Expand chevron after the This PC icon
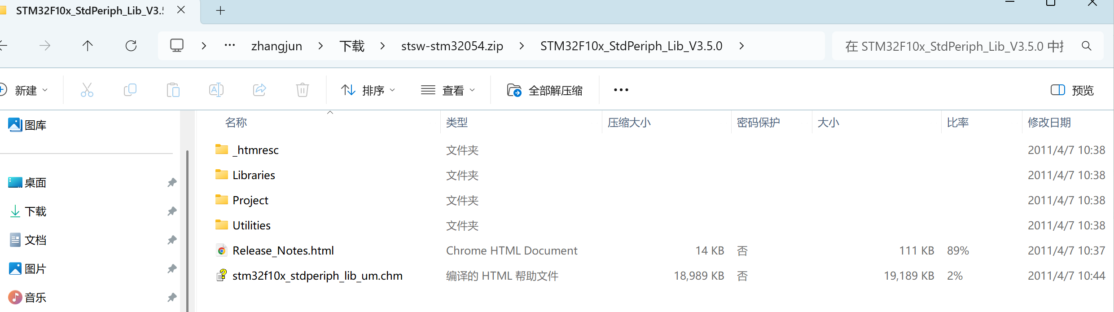1114x312 pixels. coord(204,46)
